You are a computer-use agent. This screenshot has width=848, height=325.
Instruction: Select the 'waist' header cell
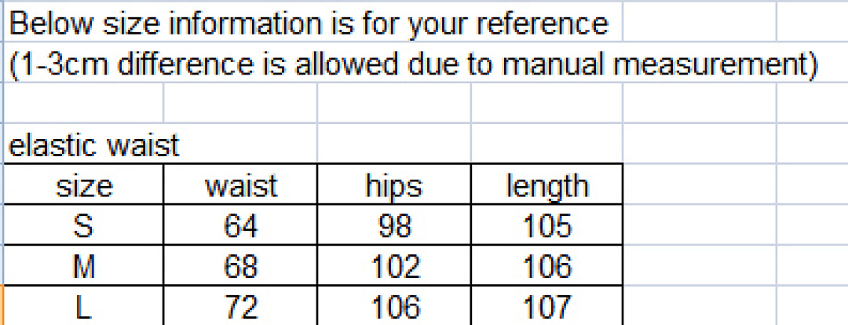click(x=240, y=184)
